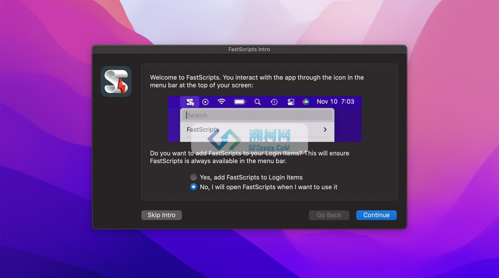
Task: Click the Spotlight magnifier icon in illustration
Action: pos(257,102)
